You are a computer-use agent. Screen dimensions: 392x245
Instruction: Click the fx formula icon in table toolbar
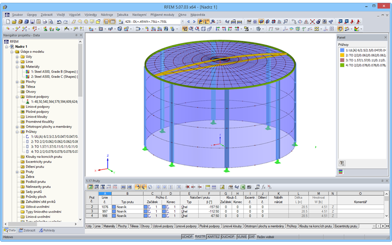click(x=264, y=187)
